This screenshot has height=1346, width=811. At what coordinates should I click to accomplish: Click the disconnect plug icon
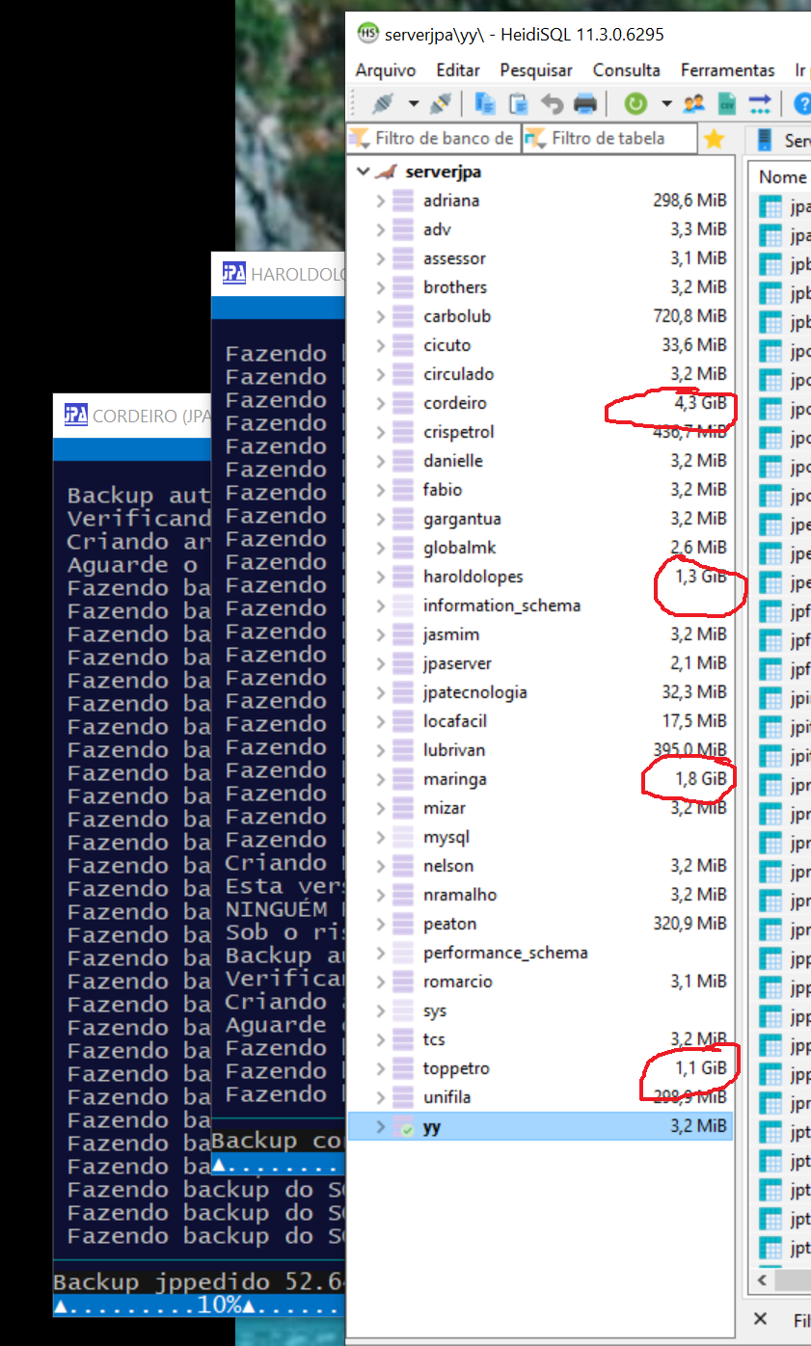point(441,103)
